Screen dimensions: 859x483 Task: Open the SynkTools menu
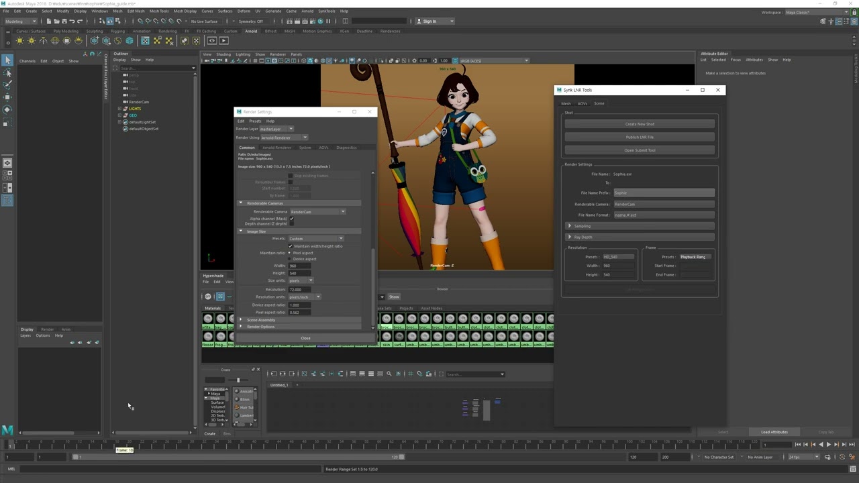point(327,11)
